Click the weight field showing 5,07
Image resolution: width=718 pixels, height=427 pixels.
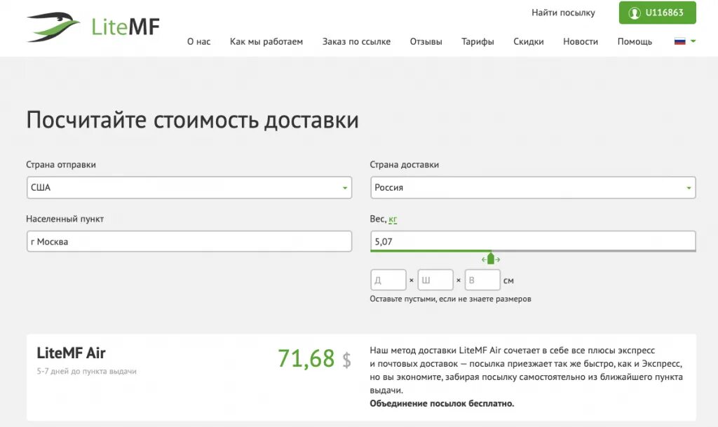click(533, 241)
